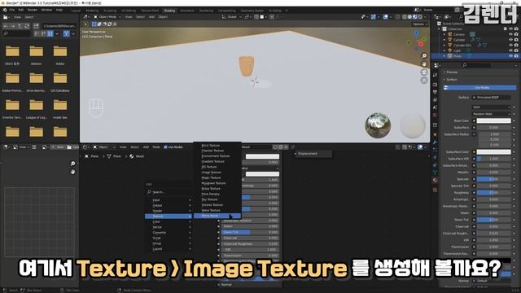
Task: Hide Light in viewport via eye icon
Action: 510,50
